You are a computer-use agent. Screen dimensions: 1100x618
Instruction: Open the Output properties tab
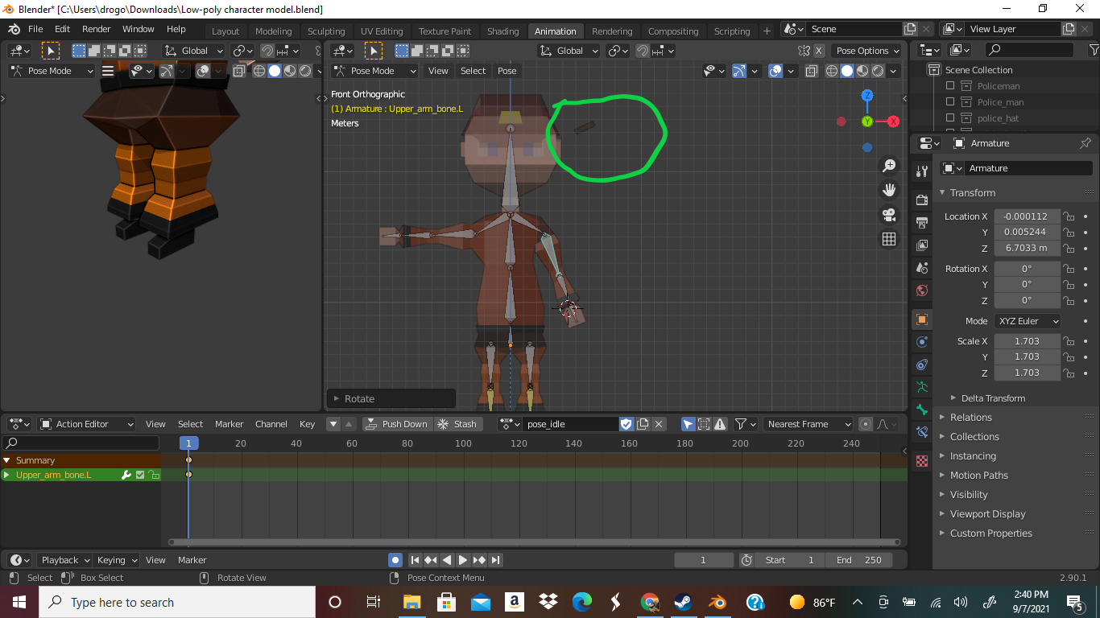[x=922, y=222]
